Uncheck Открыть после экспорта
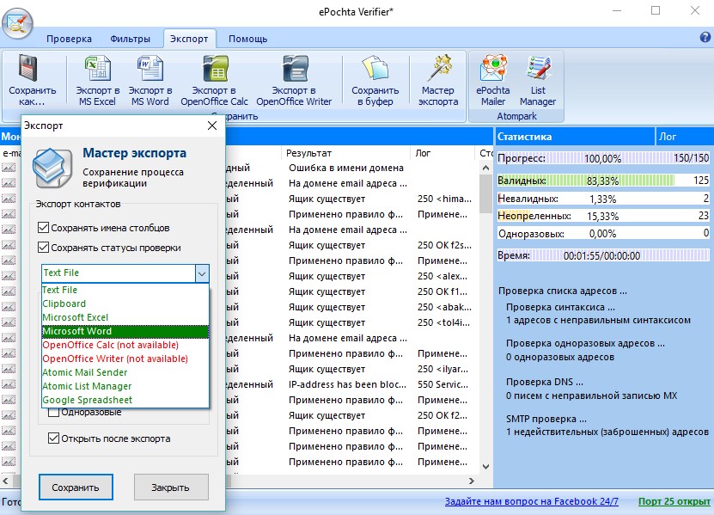The width and height of the screenshot is (714, 515). [53, 438]
